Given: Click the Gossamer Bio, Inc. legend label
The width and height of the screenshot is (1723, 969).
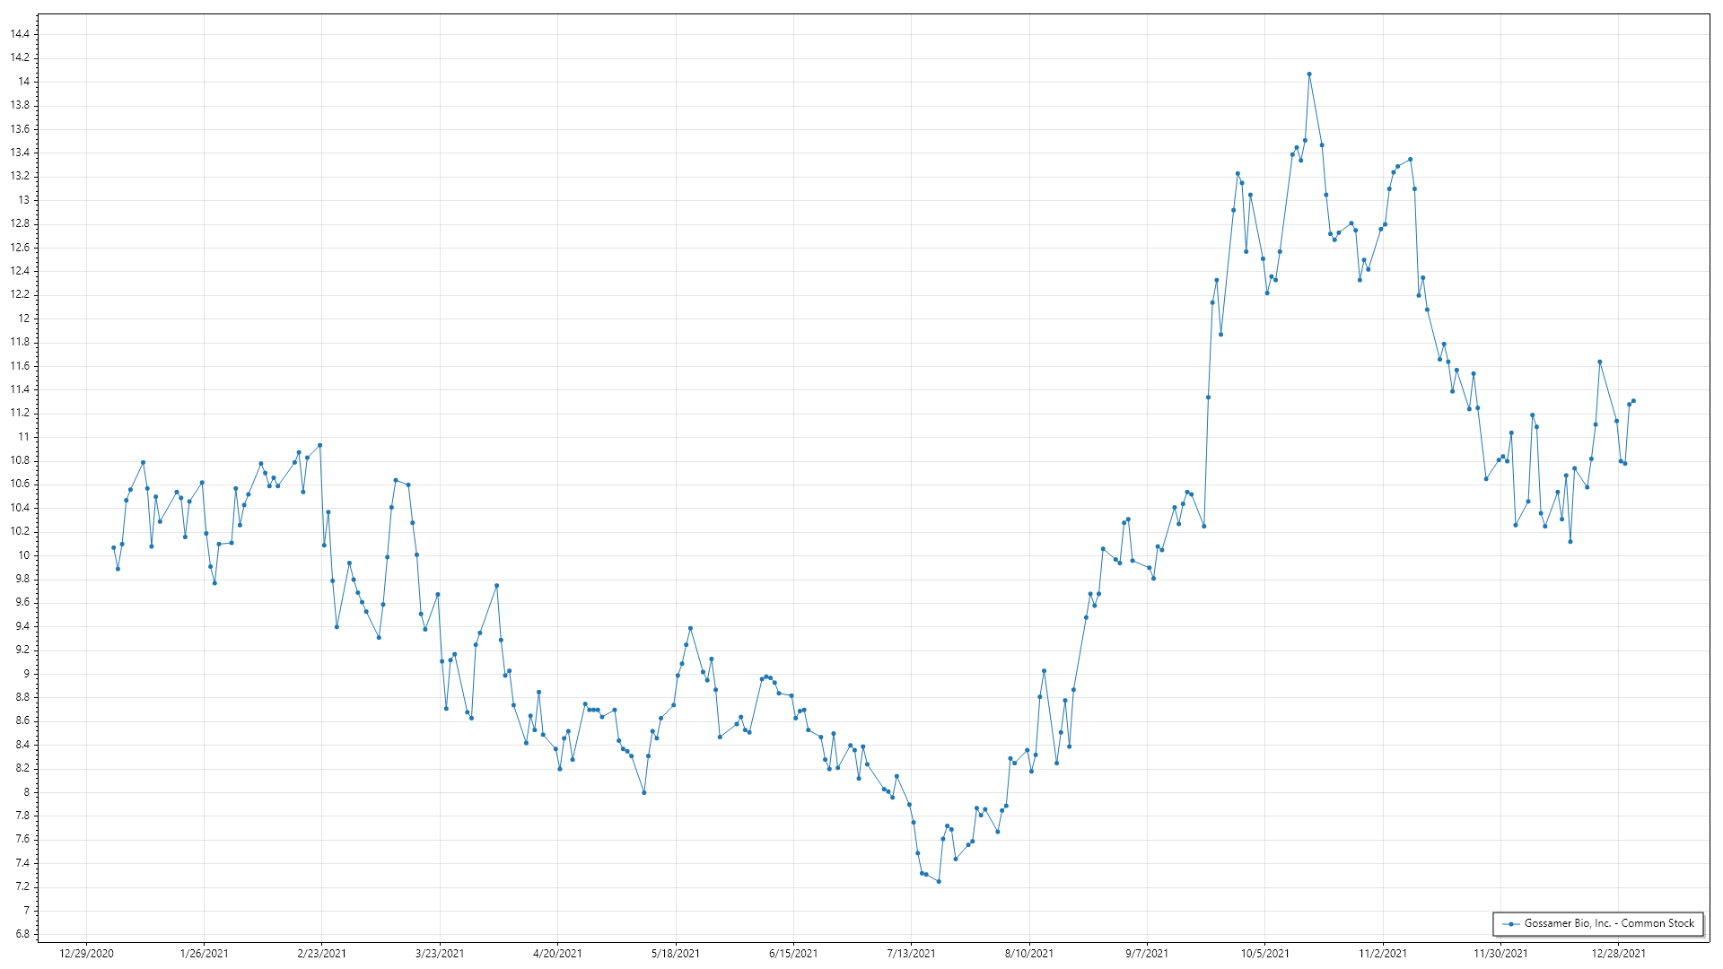Looking at the screenshot, I should [x=1609, y=923].
